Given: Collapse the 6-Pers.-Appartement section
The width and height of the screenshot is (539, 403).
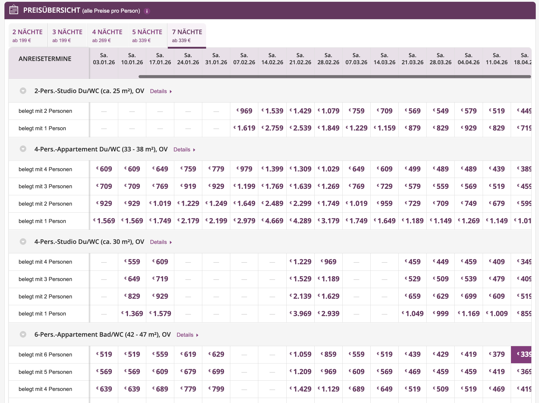Looking at the screenshot, I should [x=23, y=334].
